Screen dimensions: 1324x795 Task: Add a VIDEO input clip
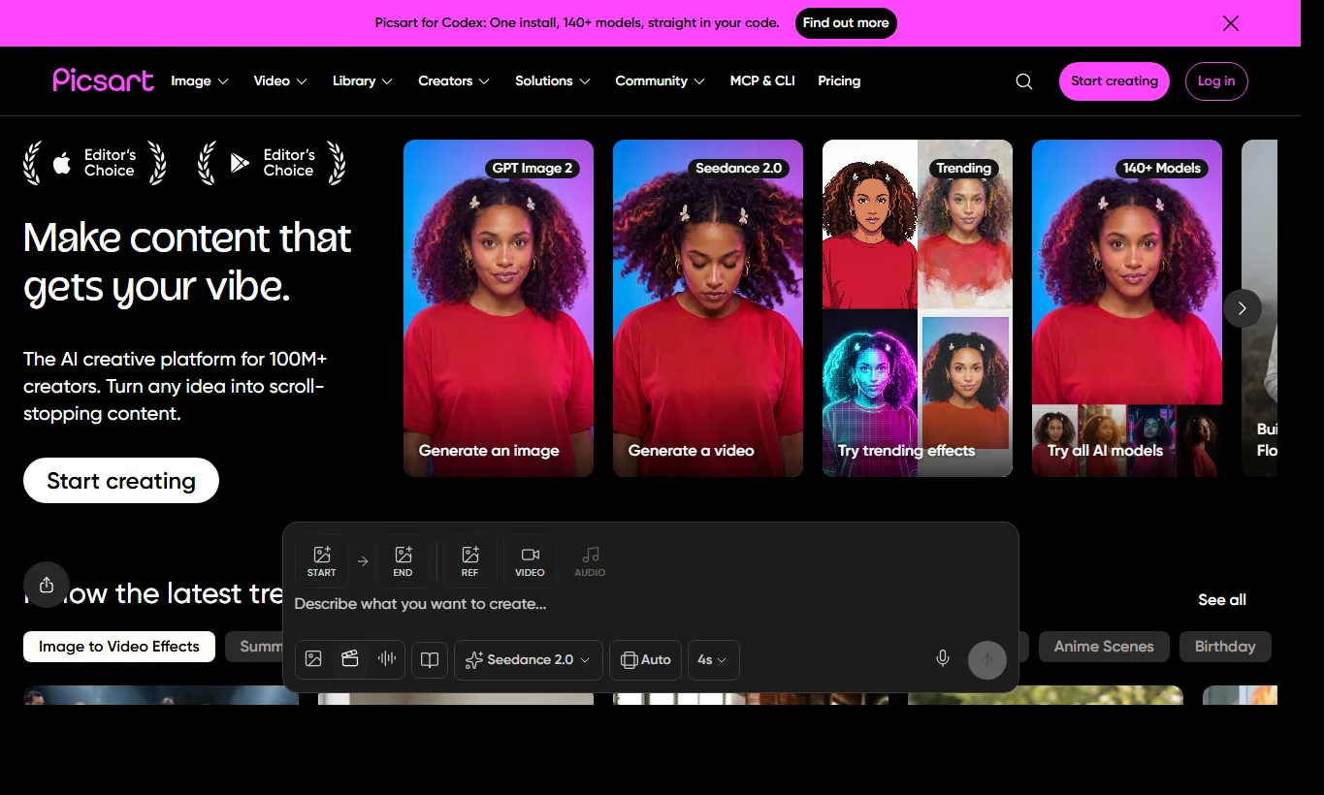[x=530, y=560]
